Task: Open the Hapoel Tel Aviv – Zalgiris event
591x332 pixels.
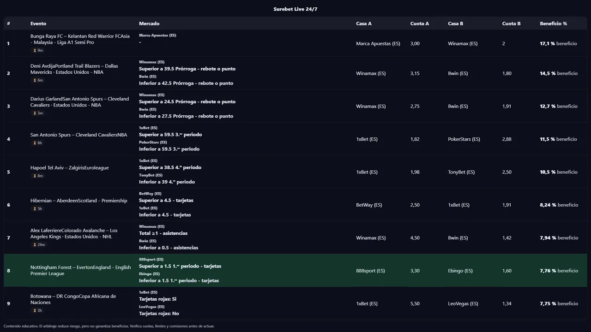Action: [x=69, y=168]
